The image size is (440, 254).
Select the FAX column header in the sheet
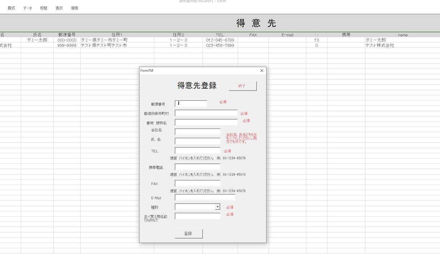(x=253, y=35)
